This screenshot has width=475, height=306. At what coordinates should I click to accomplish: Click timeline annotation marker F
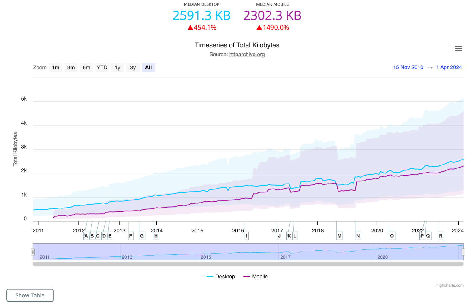(x=130, y=235)
